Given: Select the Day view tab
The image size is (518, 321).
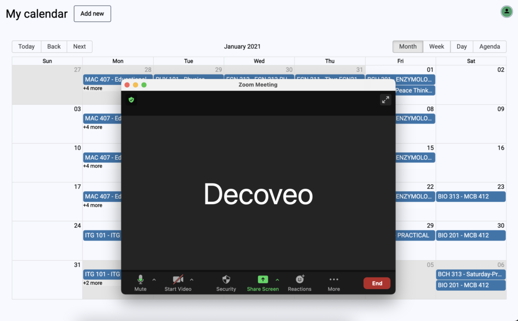Looking at the screenshot, I should point(461,47).
